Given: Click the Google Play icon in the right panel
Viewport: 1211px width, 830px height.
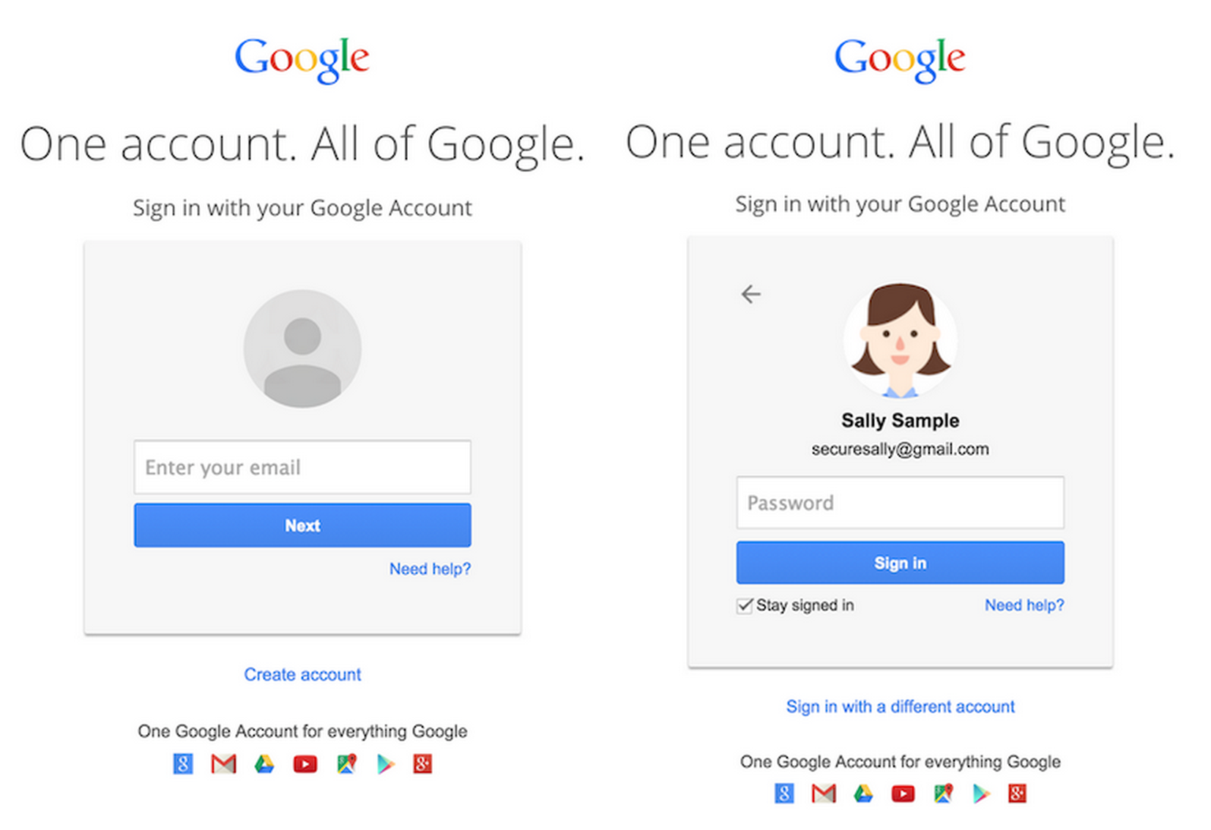Looking at the screenshot, I should 981,793.
